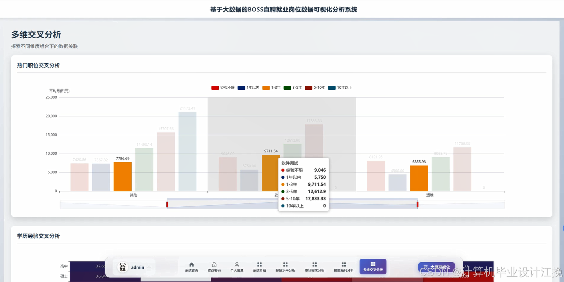Viewport: 564px width, 282px height.
Task: Toggle 3-5年 legend series
Action: click(x=293, y=88)
